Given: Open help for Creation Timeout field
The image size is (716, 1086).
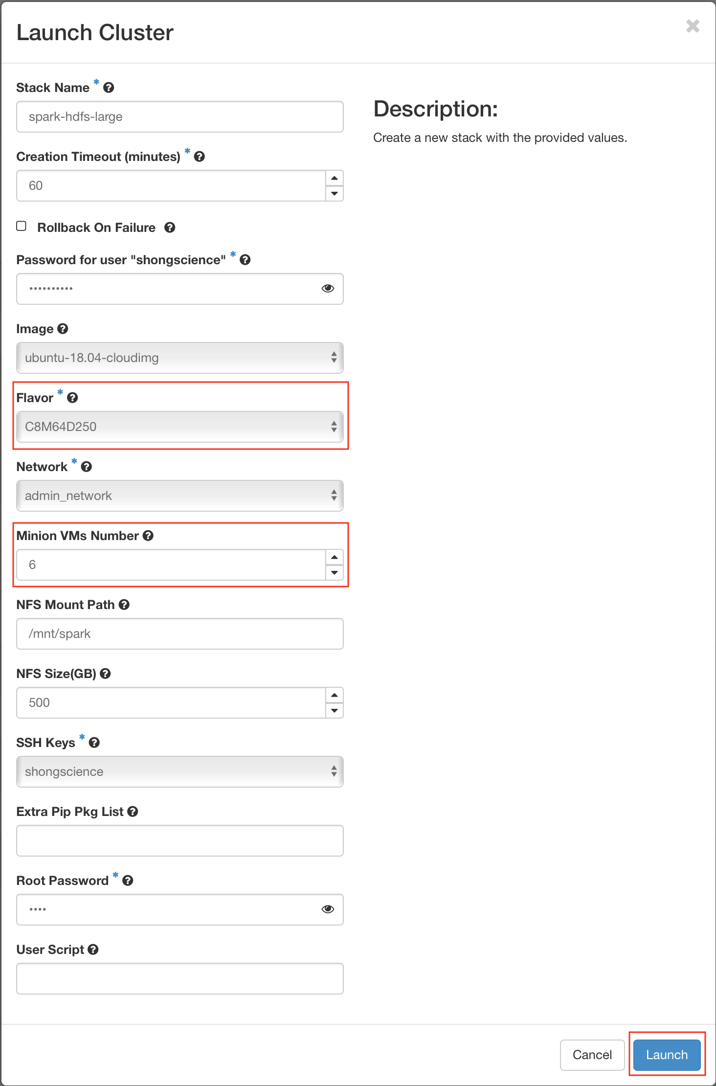Looking at the screenshot, I should [x=199, y=157].
